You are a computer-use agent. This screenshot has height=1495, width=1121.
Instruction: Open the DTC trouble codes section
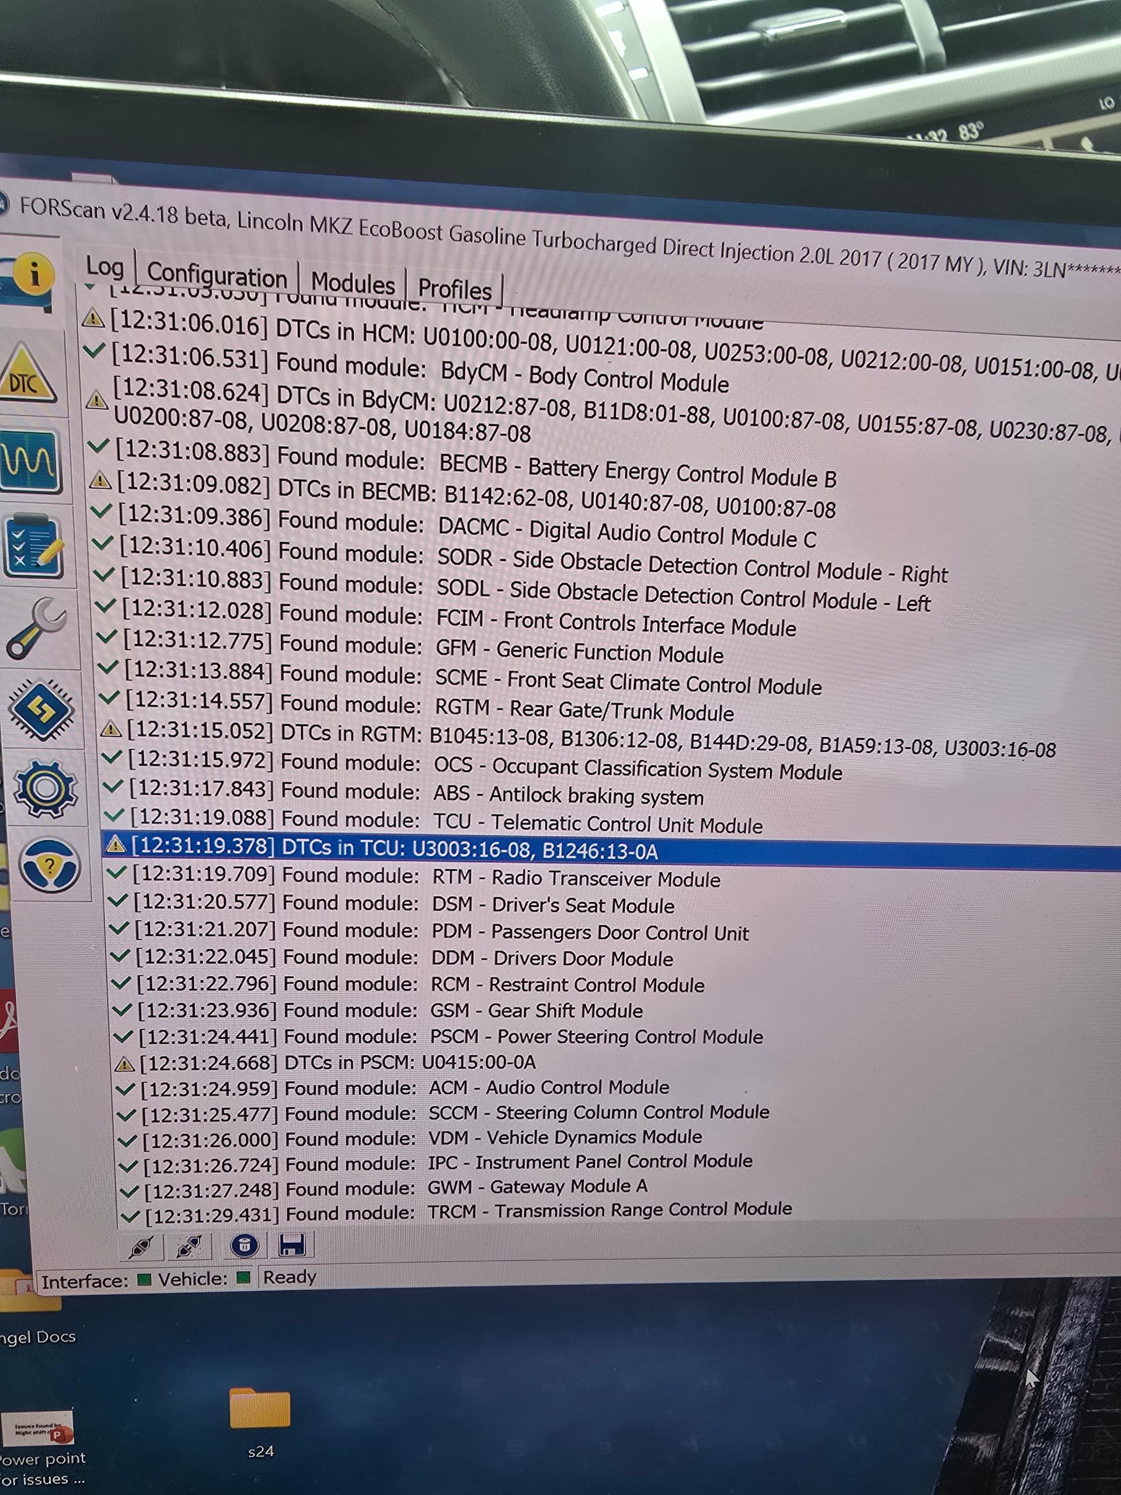pyautogui.click(x=27, y=375)
